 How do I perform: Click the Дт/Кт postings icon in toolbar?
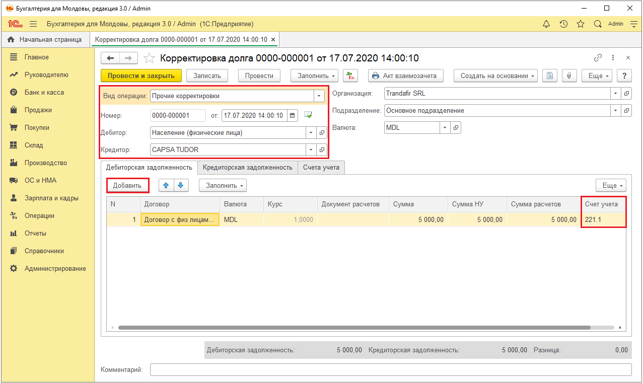click(x=350, y=75)
